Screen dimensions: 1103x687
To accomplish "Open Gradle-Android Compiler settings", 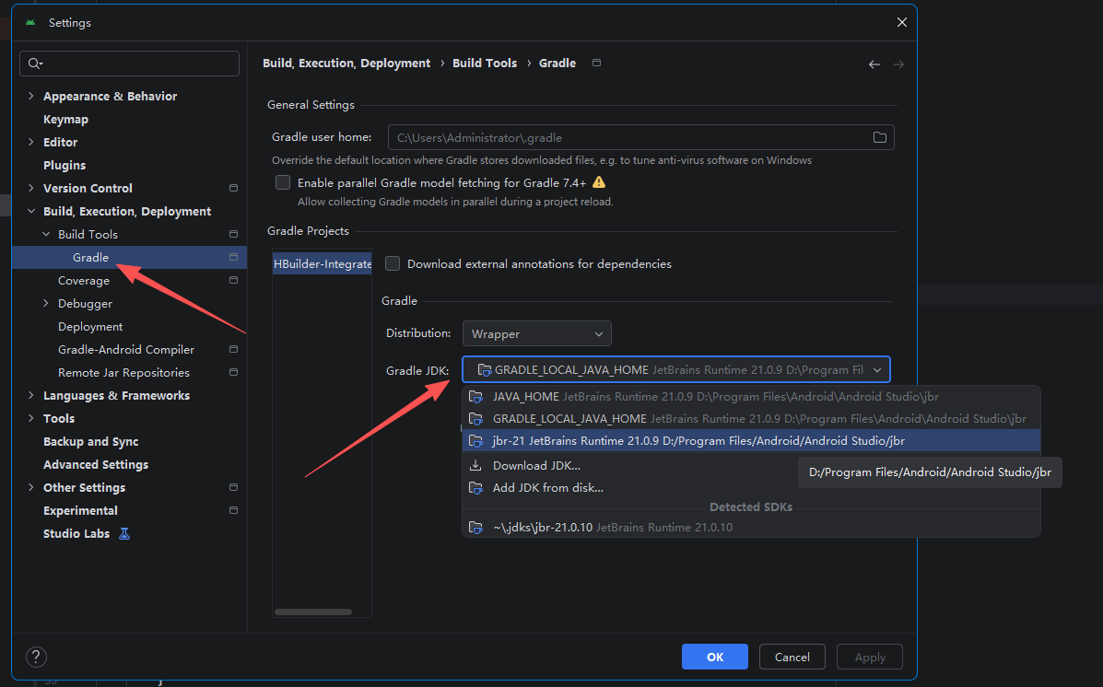I will tap(126, 349).
